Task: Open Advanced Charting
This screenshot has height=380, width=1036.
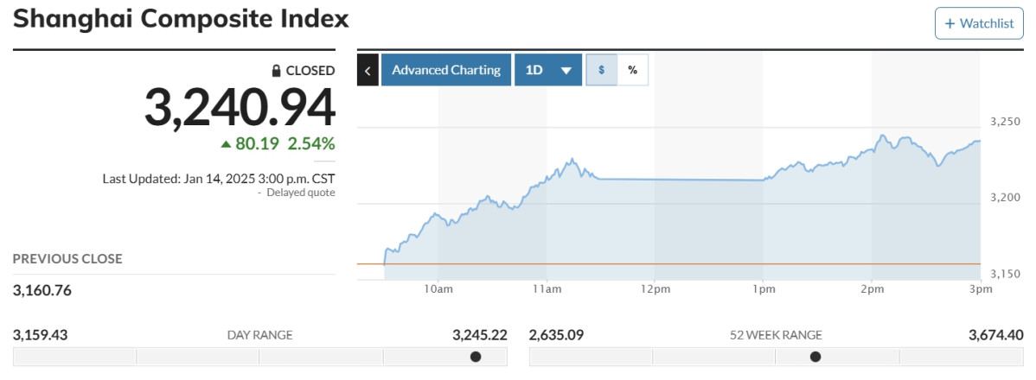Action: point(446,70)
